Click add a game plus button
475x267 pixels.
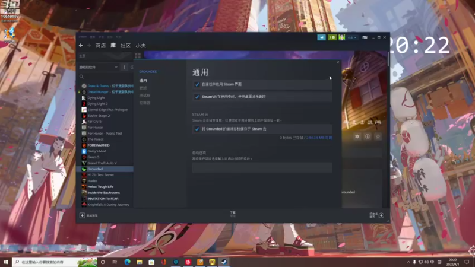coord(82,215)
